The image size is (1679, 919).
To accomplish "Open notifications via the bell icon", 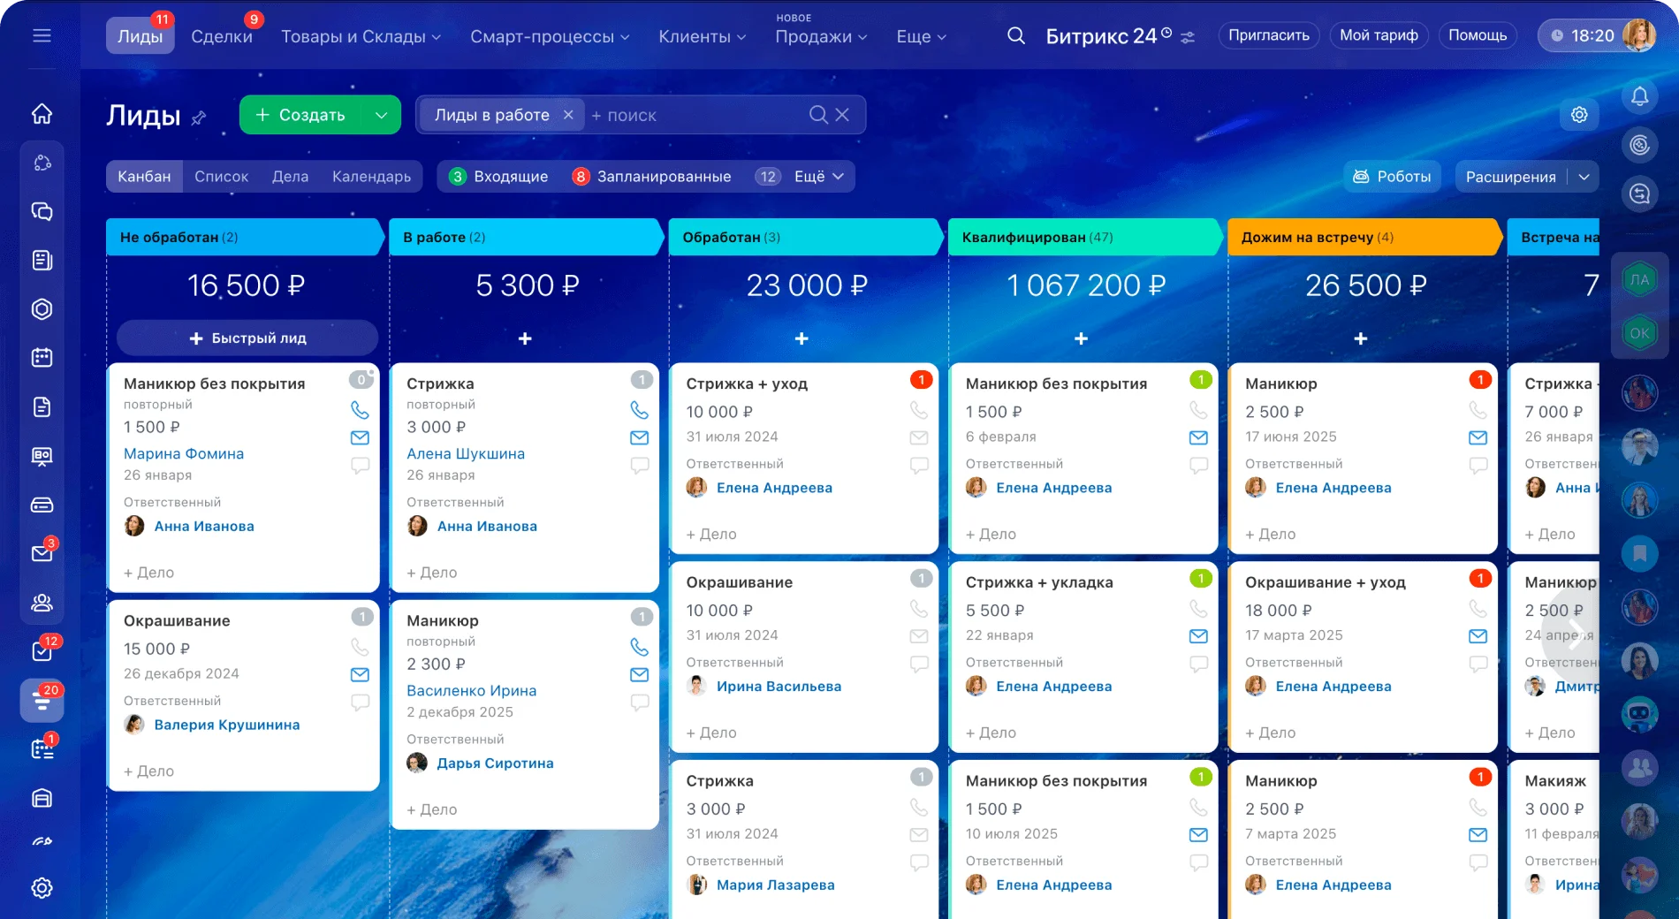I will 1641,95.
